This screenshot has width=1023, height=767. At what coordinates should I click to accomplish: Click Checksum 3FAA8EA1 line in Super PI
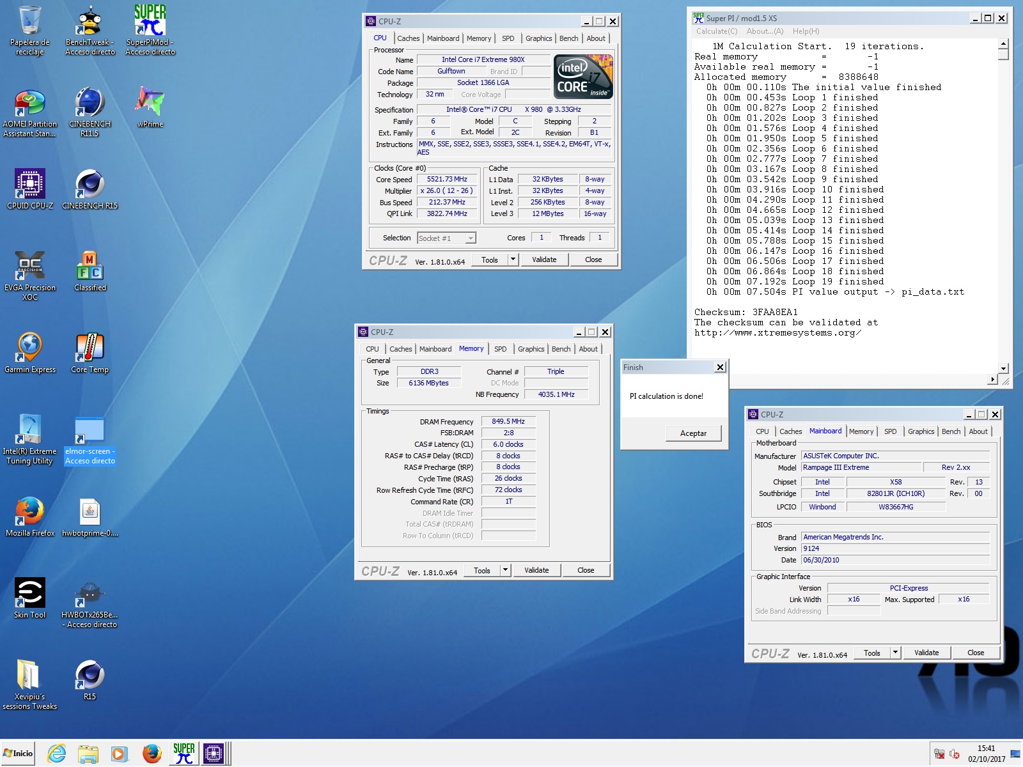746,312
